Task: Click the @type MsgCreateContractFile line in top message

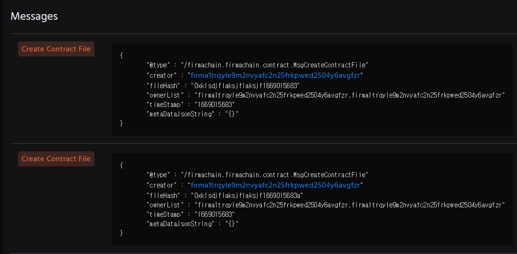Action: tap(257, 65)
